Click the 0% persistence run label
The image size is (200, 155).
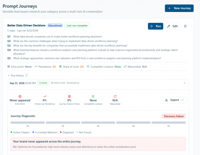[x=73, y=83]
